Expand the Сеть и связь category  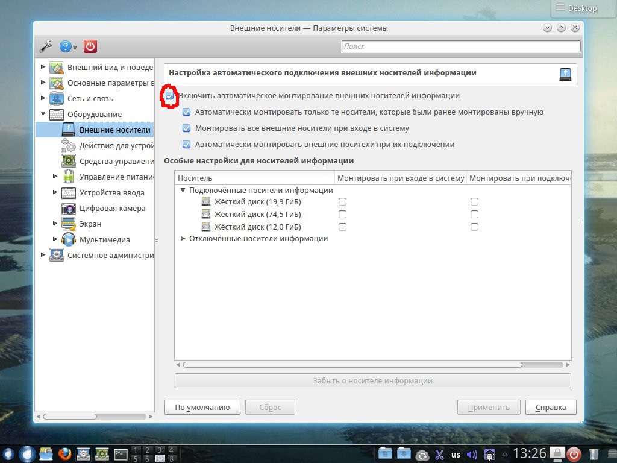tap(43, 98)
